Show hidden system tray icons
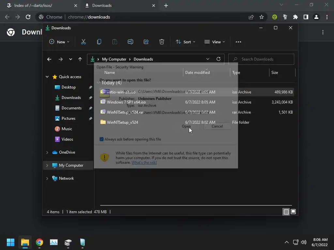Image resolution: width=334 pixels, height=250 pixels. pos(287,242)
